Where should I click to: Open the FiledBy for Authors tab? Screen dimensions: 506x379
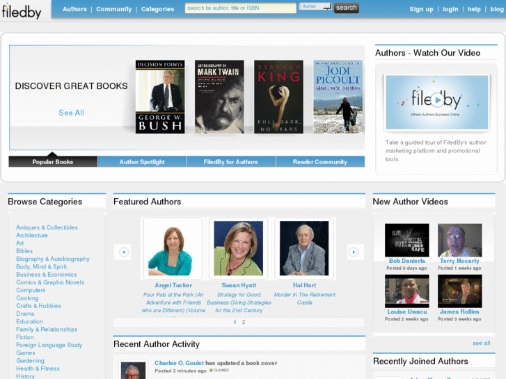(x=230, y=162)
